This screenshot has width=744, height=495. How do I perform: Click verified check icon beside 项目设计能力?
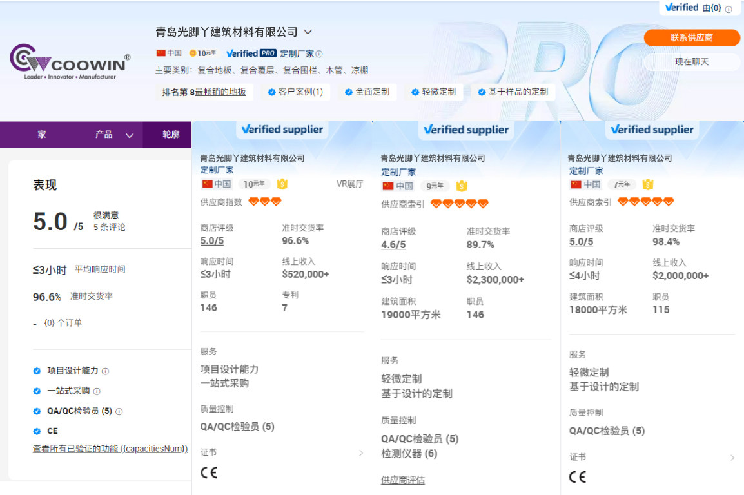pos(37,371)
